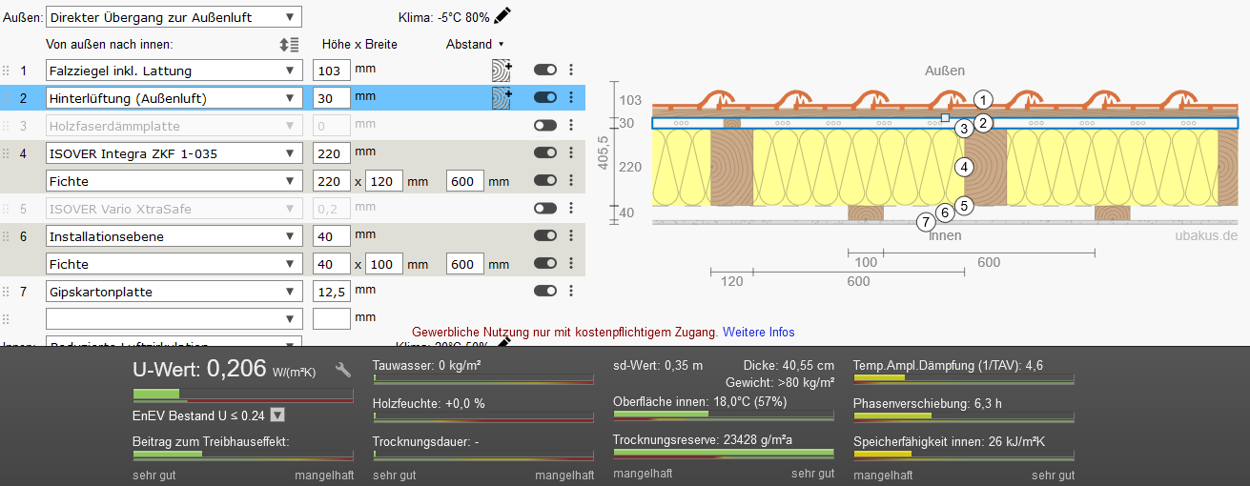Follow the Weitere Infos link

click(x=758, y=333)
